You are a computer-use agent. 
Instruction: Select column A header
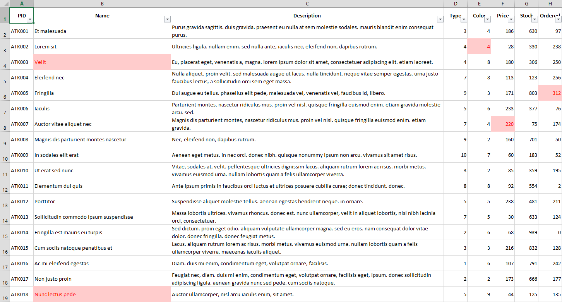pyautogui.click(x=21, y=3)
